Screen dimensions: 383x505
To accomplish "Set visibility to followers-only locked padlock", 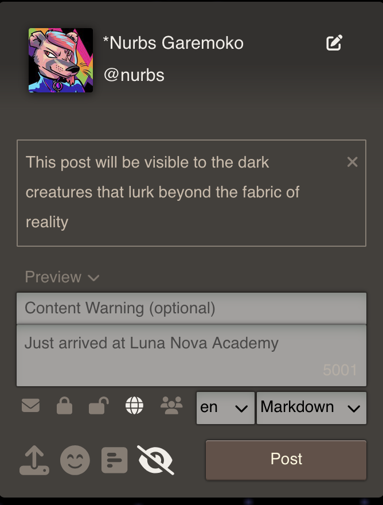I will click(64, 406).
